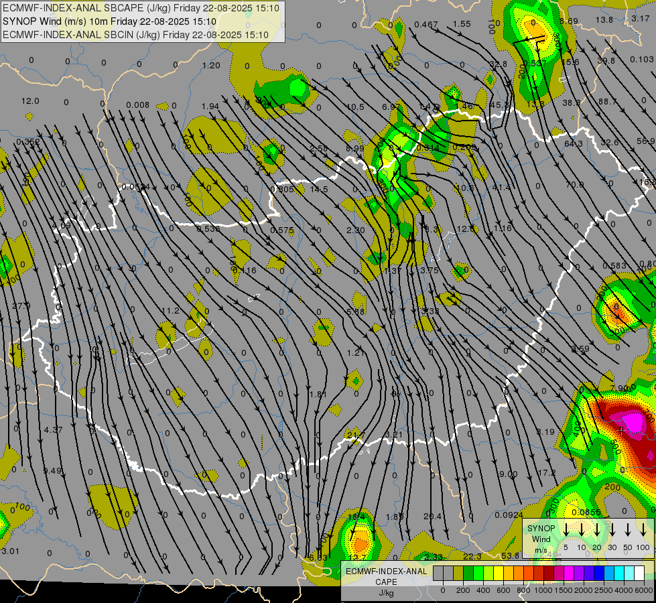Click the grid value '3.59'
Viewport: 656px width, 603px height.
click(x=580, y=348)
